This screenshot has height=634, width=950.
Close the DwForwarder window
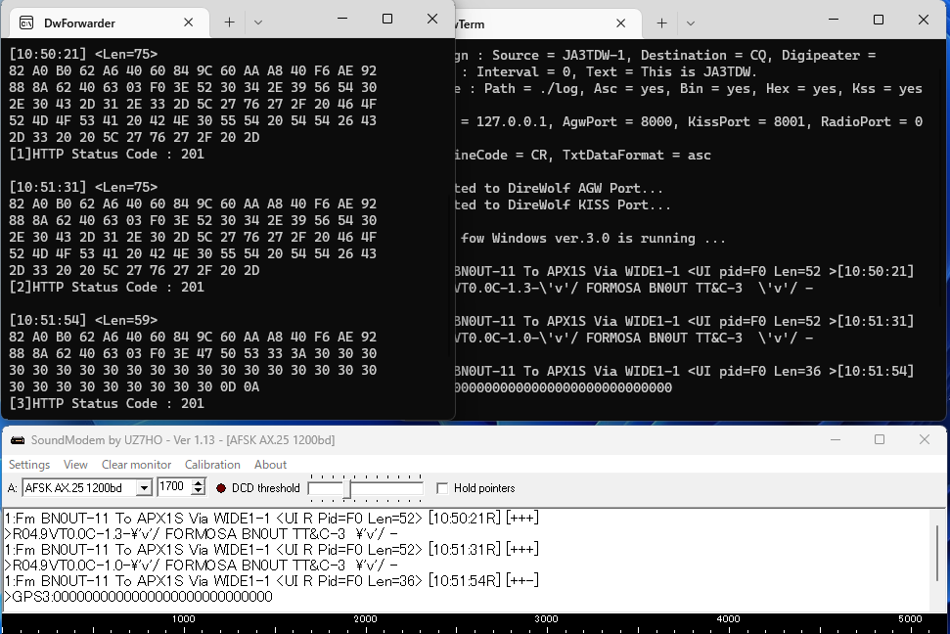point(432,19)
